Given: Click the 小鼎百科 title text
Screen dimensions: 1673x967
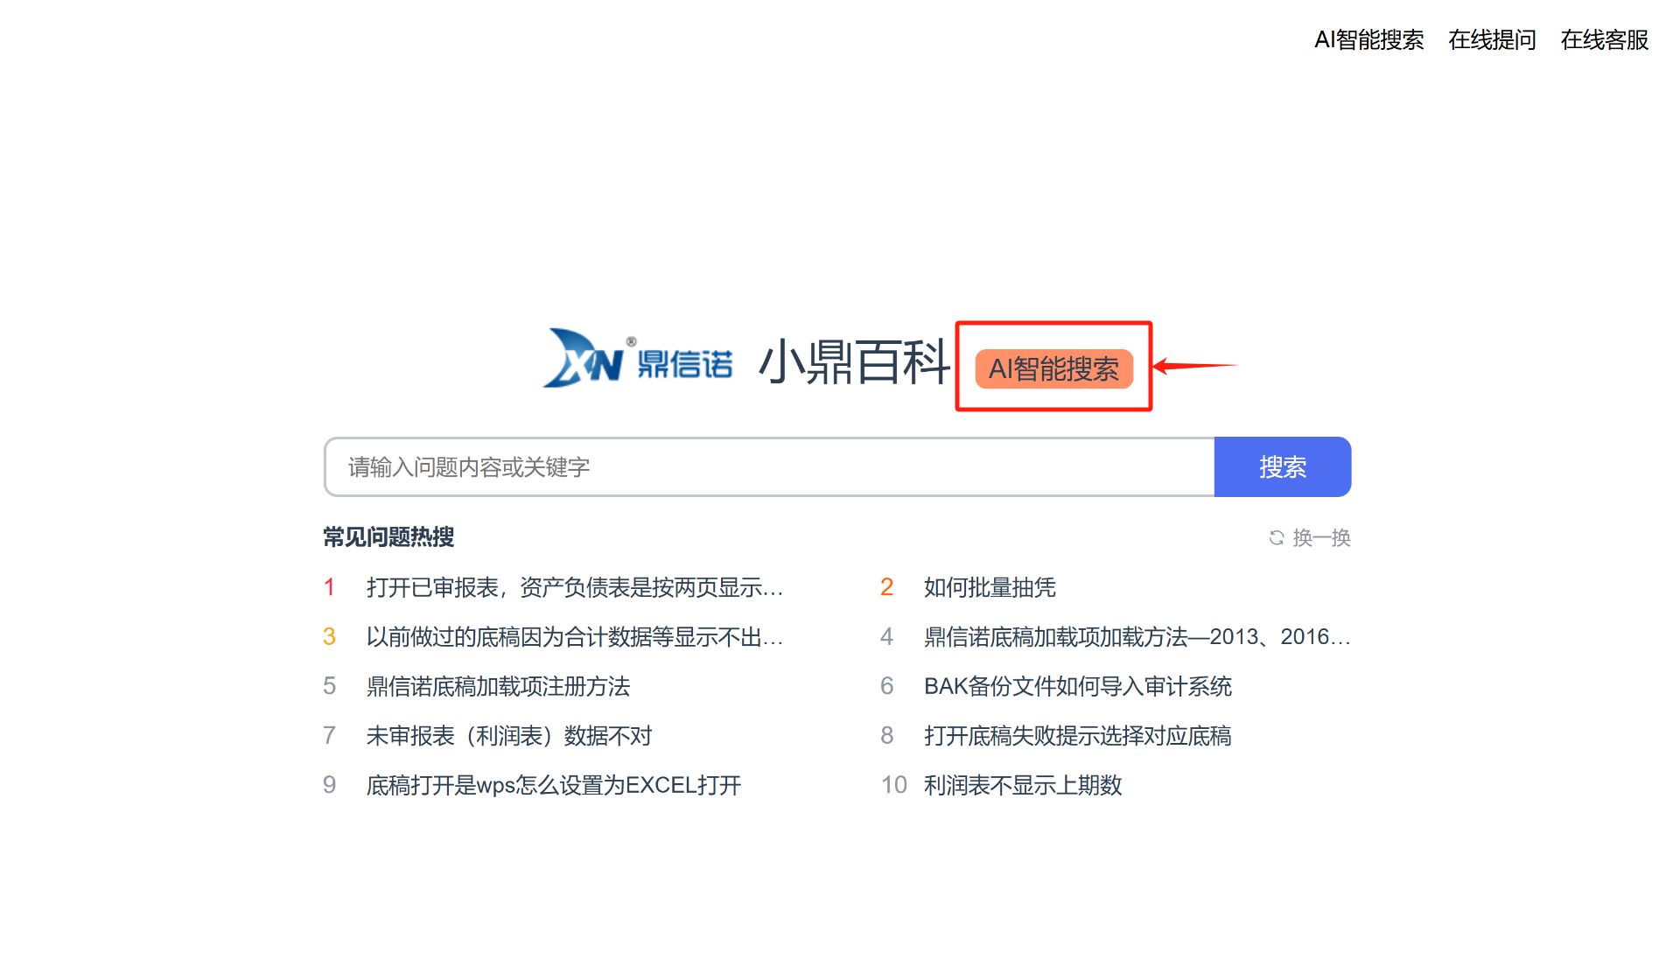Looking at the screenshot, I should 854,361.
